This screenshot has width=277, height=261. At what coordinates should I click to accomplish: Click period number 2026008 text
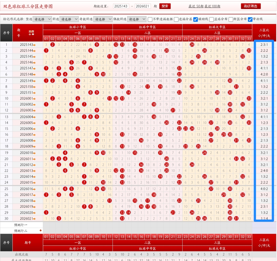(x=26, y=140)
